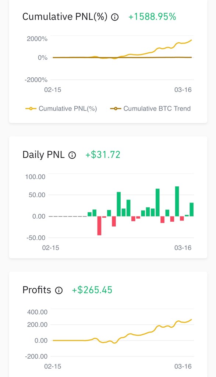216x377 pixels.
Task: Tap the info icon next to Profits
Action: click(x=59, y=290)
